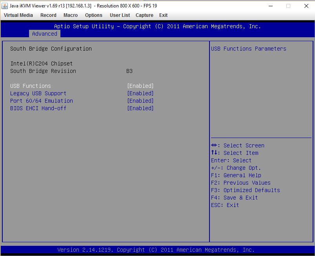
Task: Open the Options menu
Action: coord(93,15)
